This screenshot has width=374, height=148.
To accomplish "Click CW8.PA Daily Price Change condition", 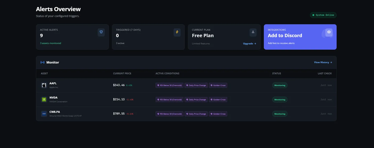I will coord(196,114).
